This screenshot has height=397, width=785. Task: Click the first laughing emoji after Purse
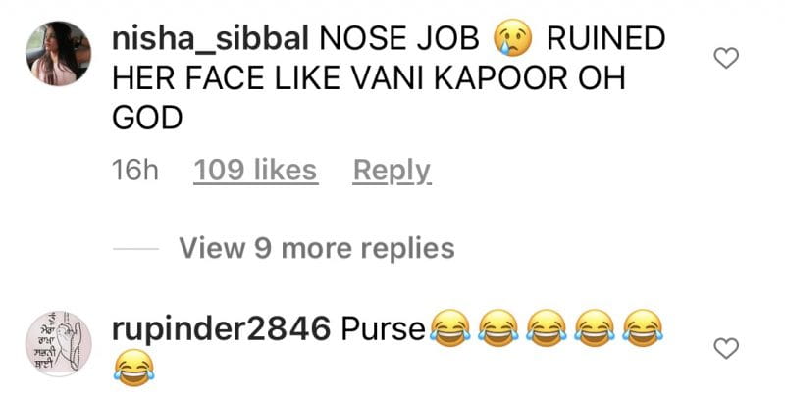tap(450, 328)
